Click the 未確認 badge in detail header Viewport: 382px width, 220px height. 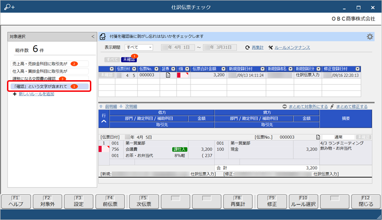pos(363,137)
